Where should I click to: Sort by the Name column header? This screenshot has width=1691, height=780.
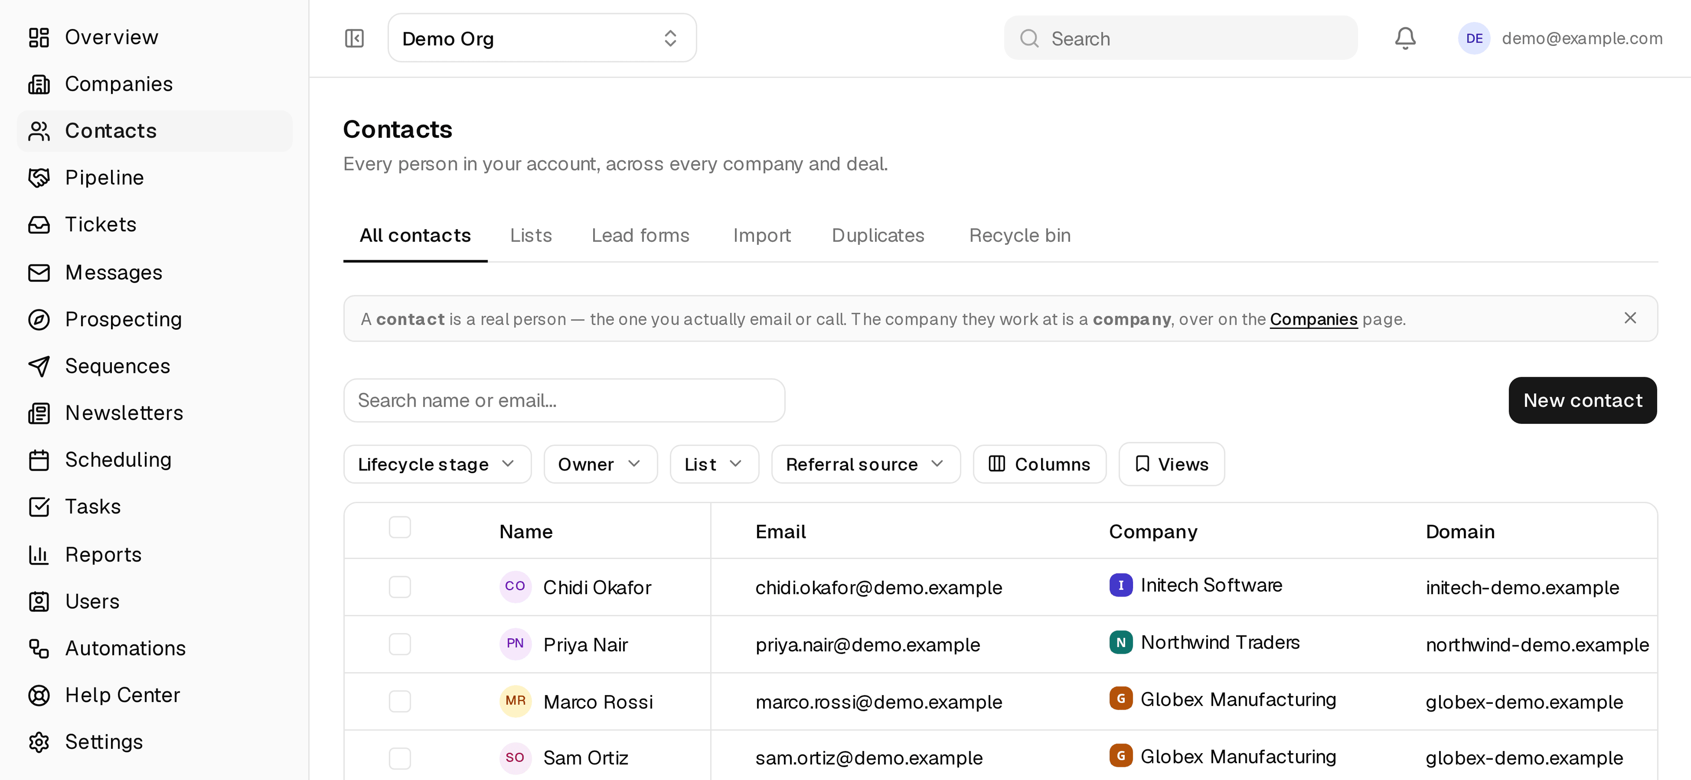(526, 531)
